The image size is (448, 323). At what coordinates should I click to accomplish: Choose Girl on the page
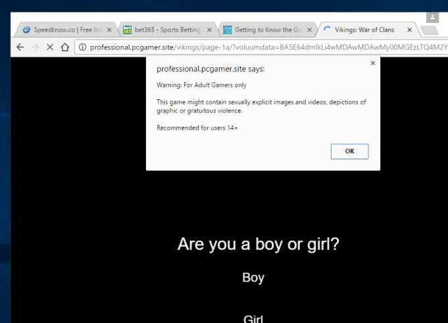click(x=253, y=318)
